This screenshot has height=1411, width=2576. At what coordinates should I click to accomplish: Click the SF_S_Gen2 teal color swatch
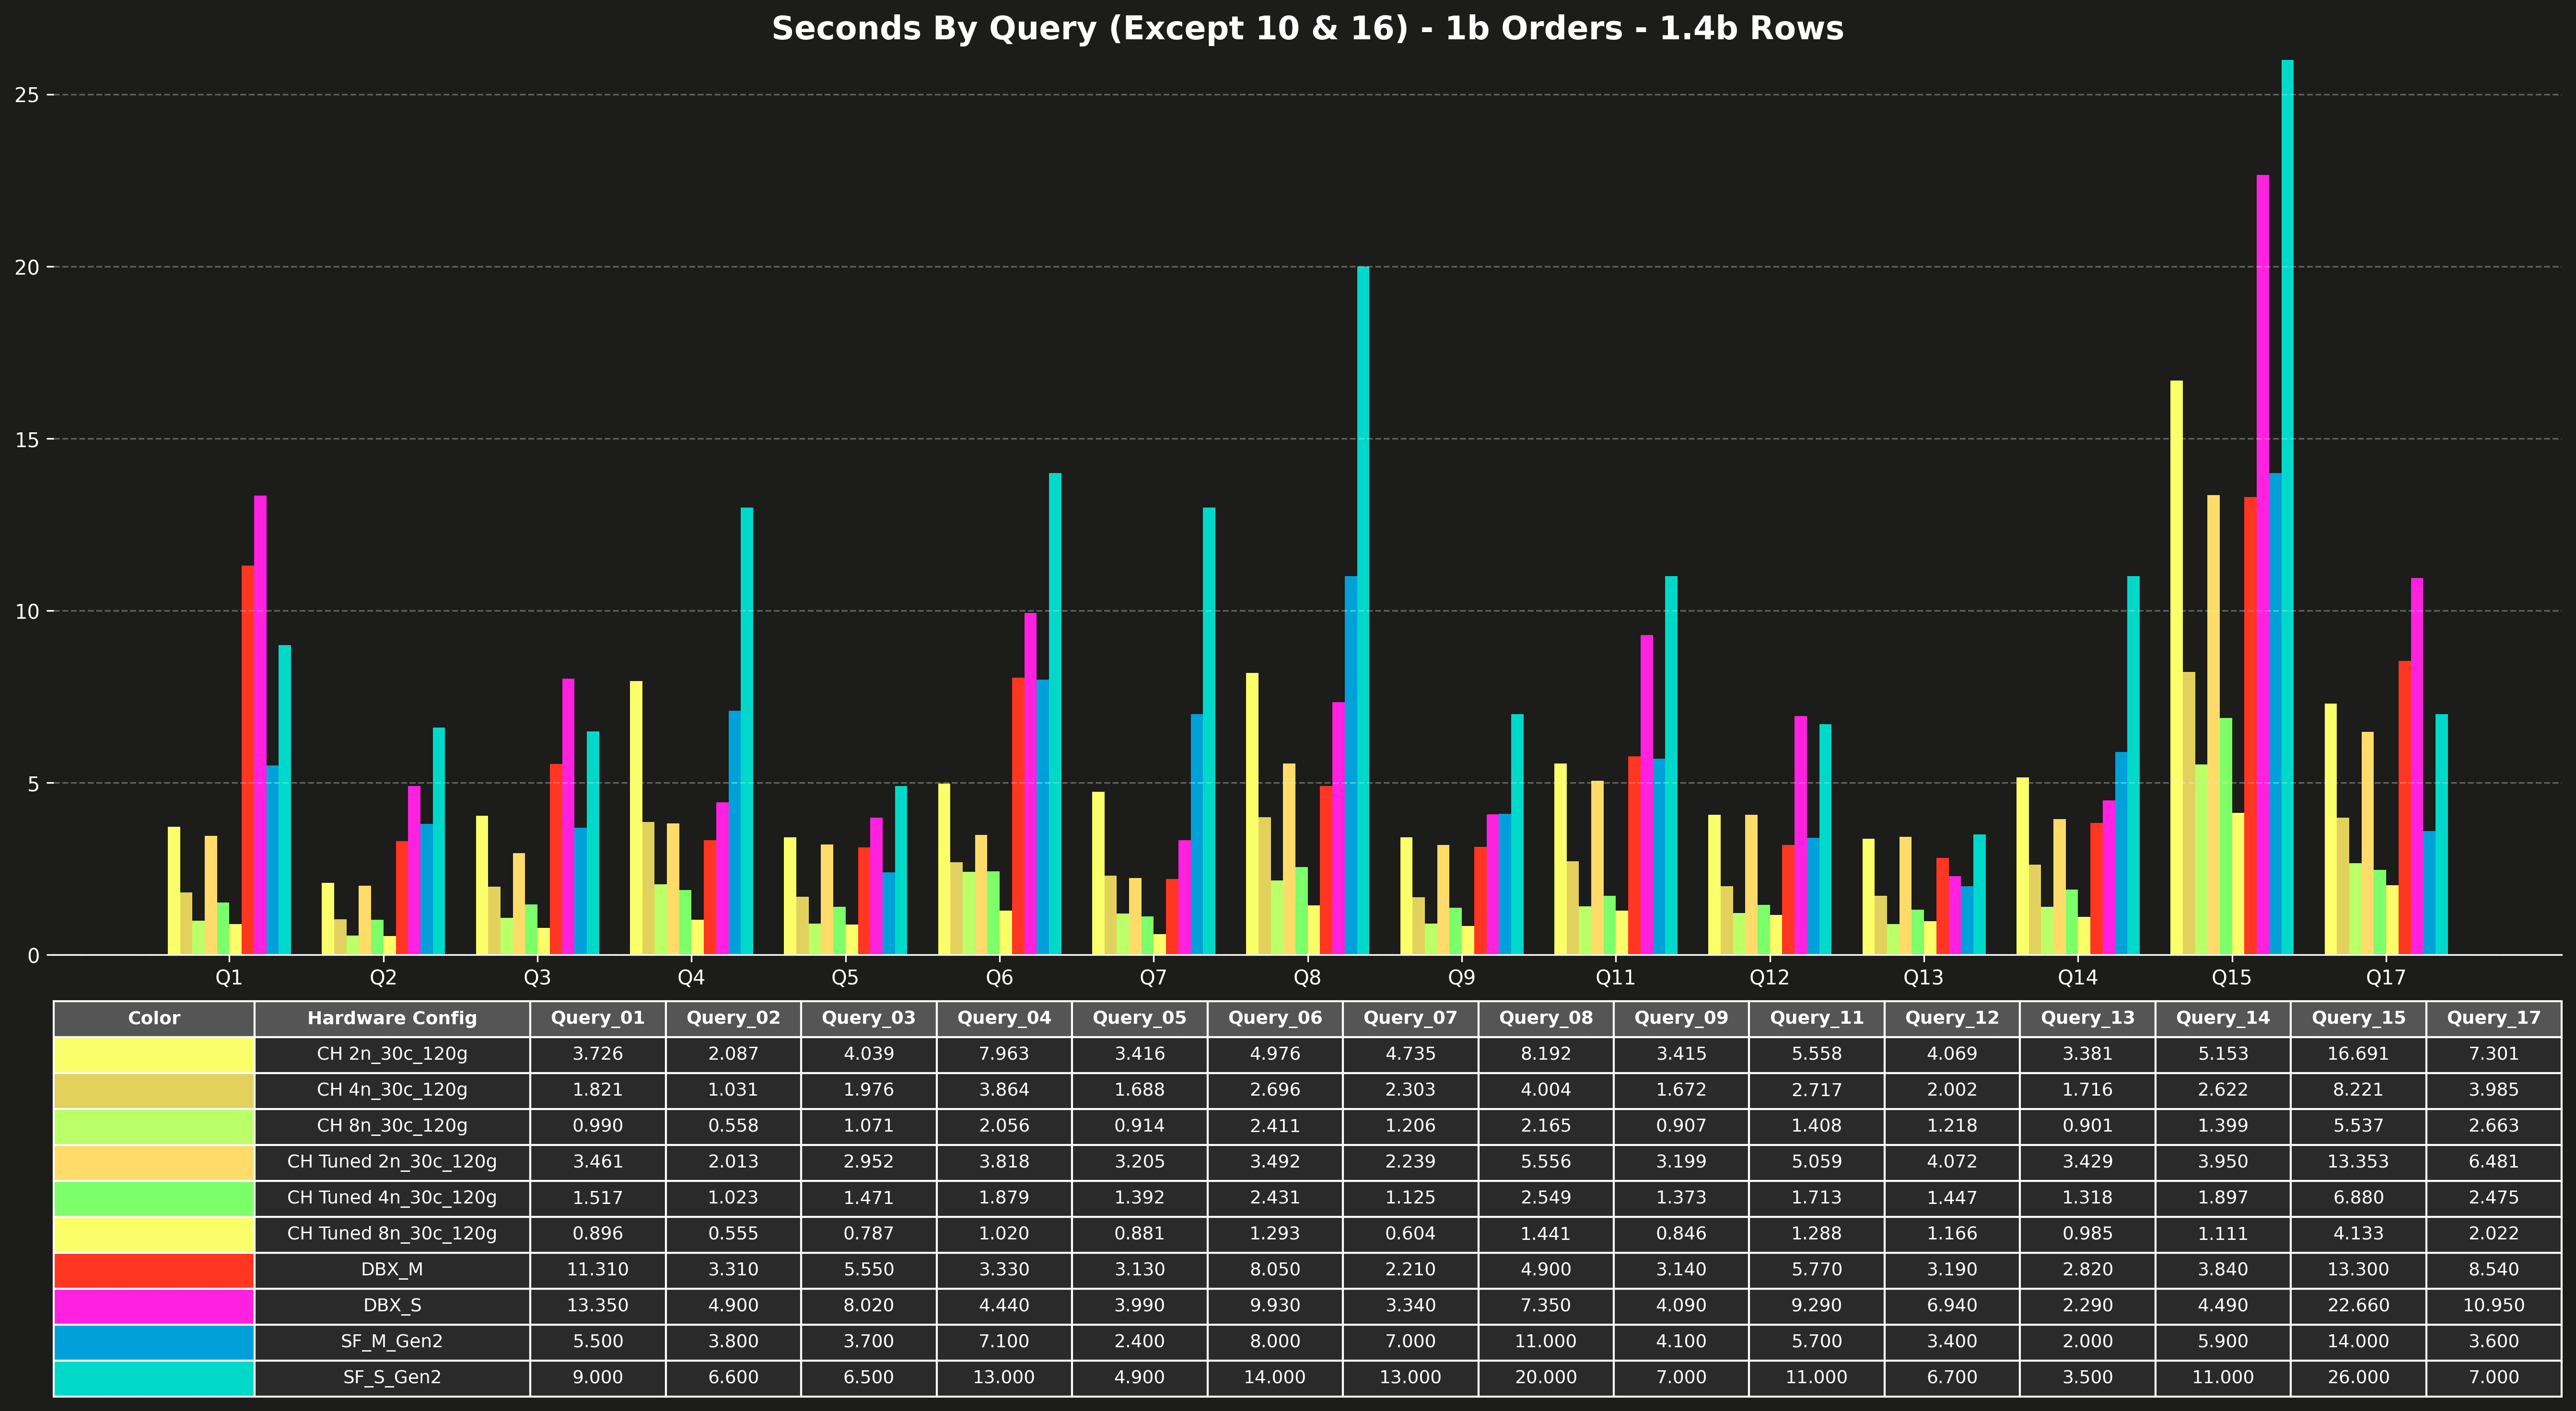154,1377
